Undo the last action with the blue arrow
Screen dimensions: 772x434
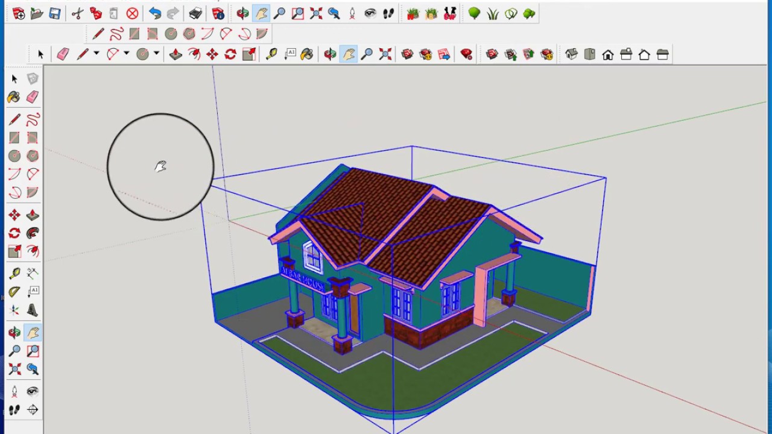(155, 13)
